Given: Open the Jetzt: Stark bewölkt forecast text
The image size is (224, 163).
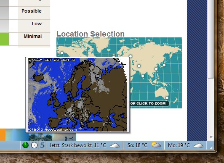Looking at the screenshot, I should pos(78,145).
